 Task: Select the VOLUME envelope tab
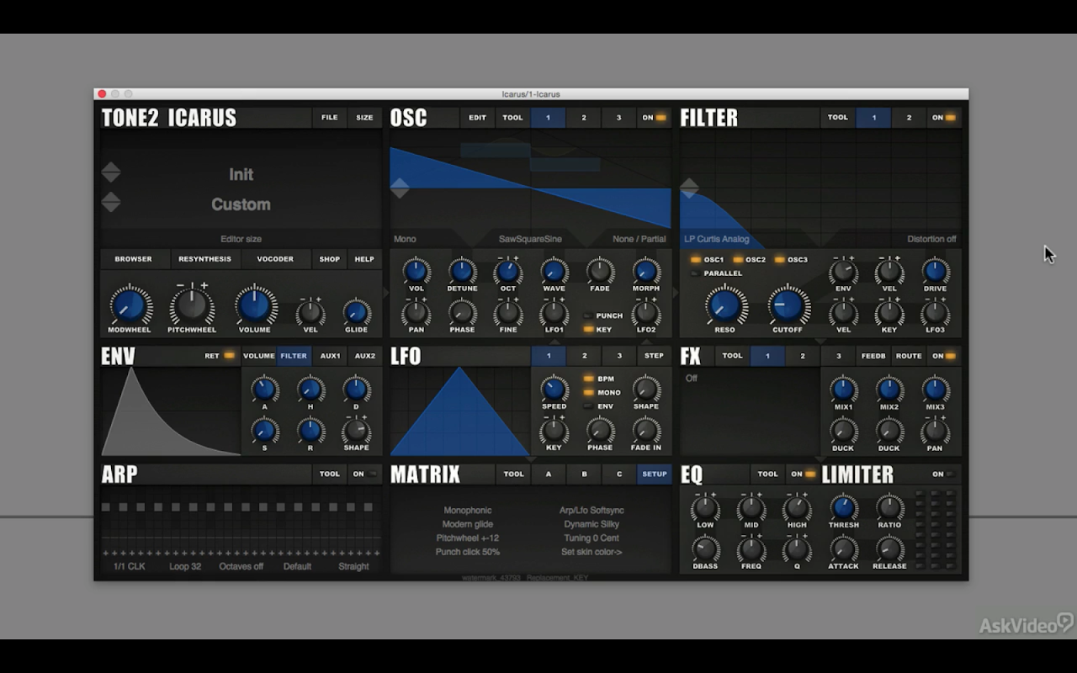[258, 356]
